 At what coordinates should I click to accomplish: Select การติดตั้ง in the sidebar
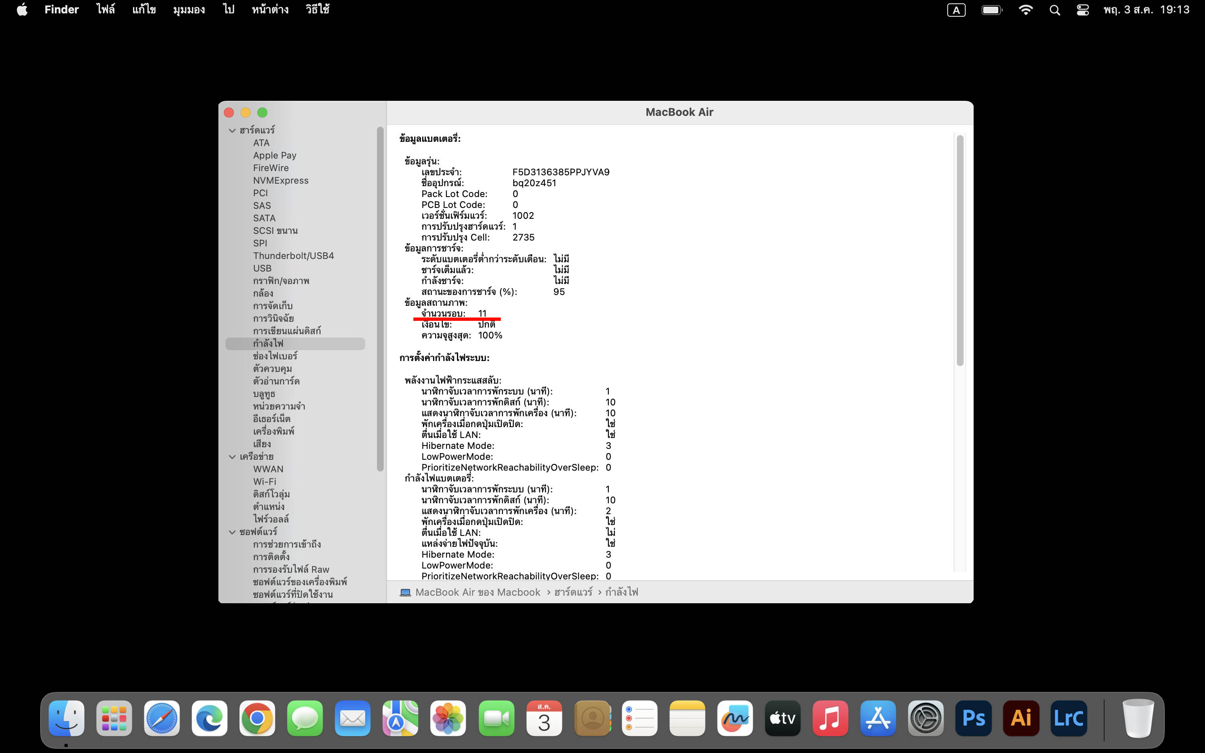(x=271, y=557)
